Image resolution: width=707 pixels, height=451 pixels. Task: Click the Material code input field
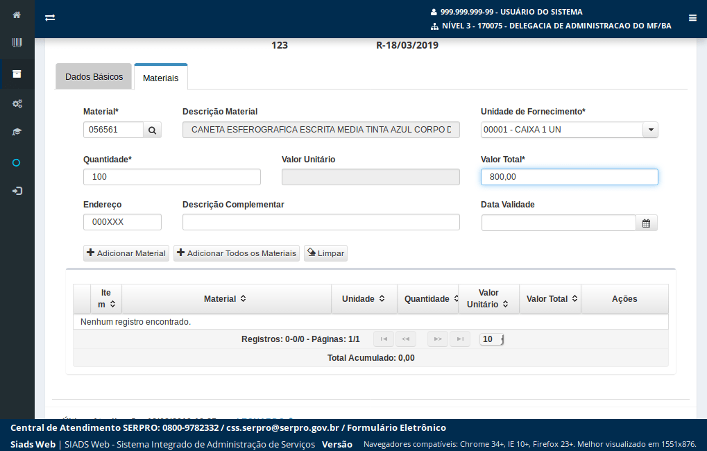coord(113,130)
